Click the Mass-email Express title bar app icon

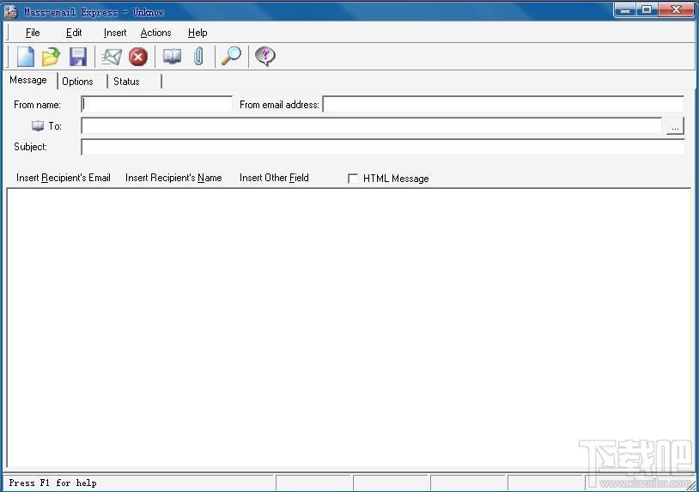pyautogui.click(x=10, y=11)
